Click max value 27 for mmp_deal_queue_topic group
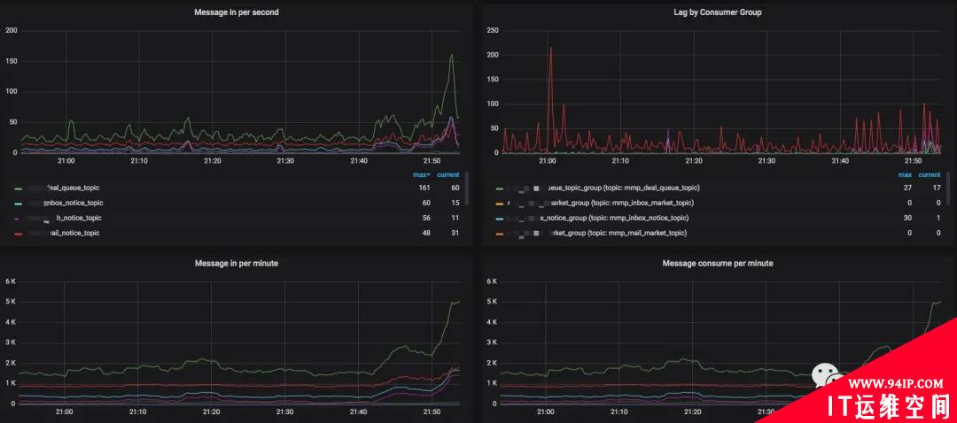957x423 pixels. [907, 188]
